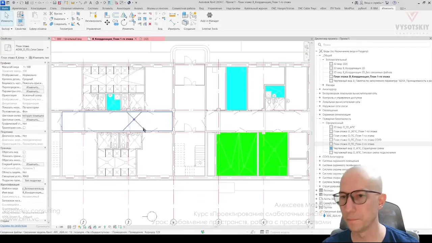Open the Выбор dropdown under Изменить
Viewport: 432px width, 243px height.
(x=7, y=29)
